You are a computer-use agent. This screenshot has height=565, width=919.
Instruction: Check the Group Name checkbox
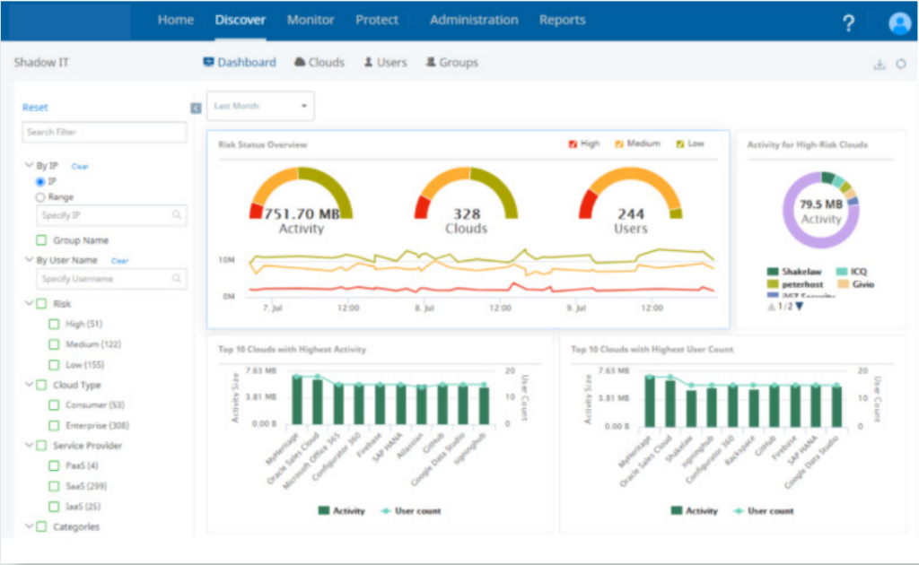click(x=41, y=240)
